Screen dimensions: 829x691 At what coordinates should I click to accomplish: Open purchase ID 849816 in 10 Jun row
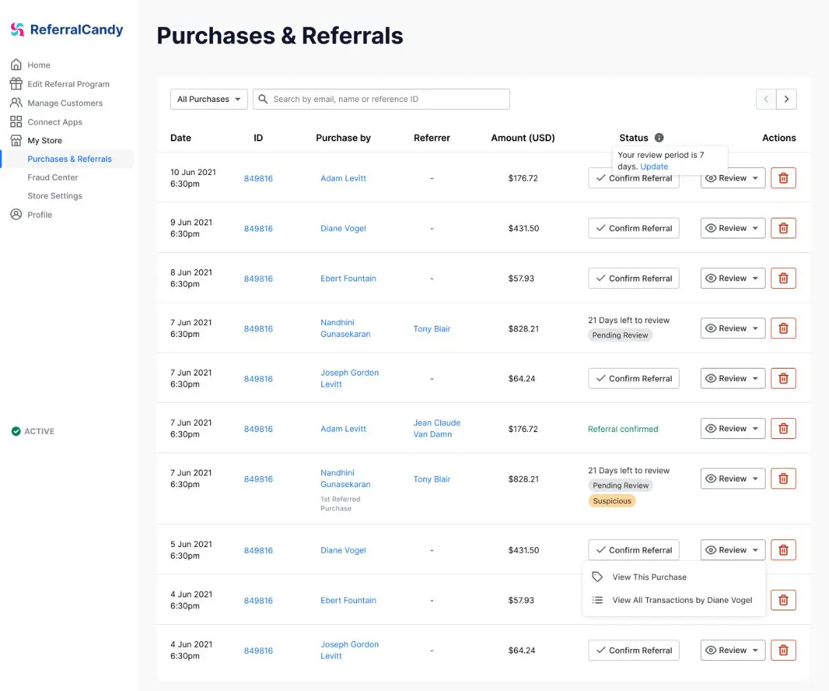pos(258,178)
